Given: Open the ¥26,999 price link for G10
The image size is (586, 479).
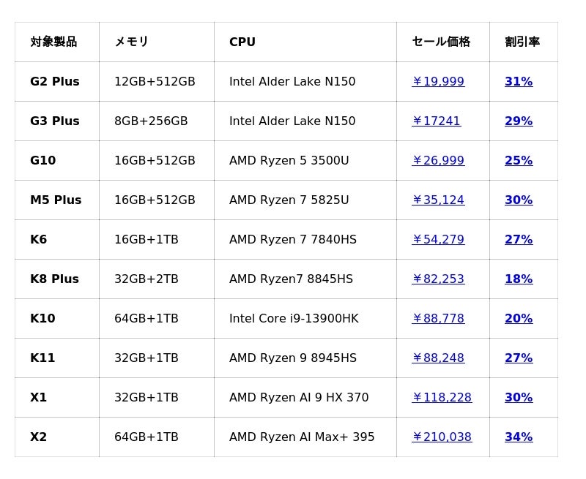Looking at the screenshot, I should click(x=438, y=161).
